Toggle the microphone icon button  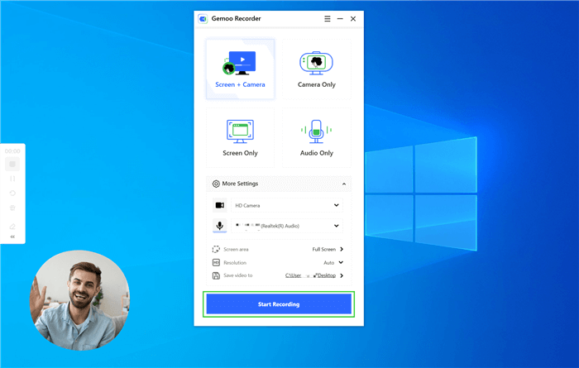tap(220, 226)
